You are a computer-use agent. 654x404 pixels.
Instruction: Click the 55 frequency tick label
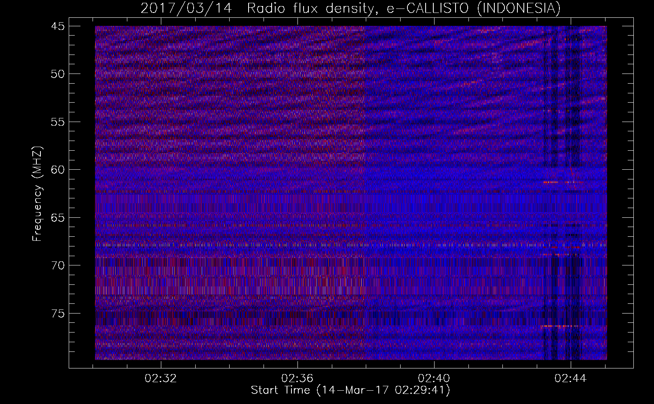(57, 122)
